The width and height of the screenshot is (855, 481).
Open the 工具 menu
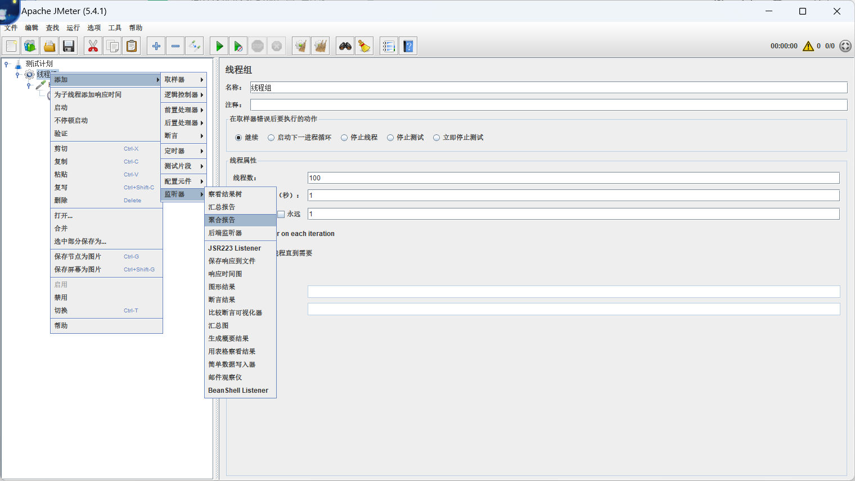[x=115, y=28]
